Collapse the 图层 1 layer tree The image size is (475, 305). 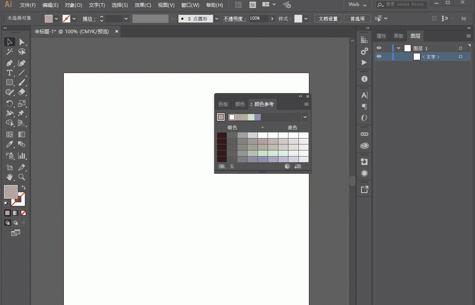click(x=399, y=48)
